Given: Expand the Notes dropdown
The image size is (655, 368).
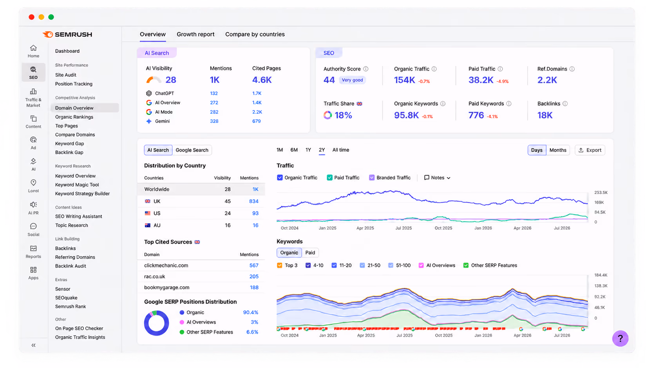Looking at the screenshot, I should pyautogui.click(x=437, y=178).
